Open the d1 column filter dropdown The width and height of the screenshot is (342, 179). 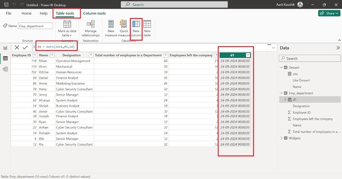tap(248, 55)
